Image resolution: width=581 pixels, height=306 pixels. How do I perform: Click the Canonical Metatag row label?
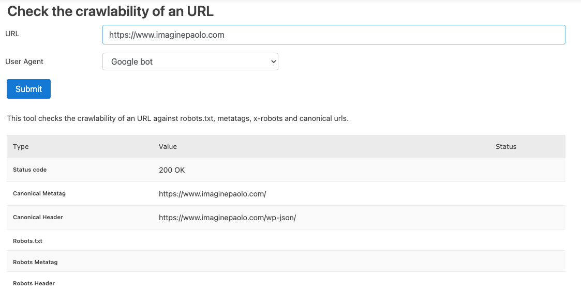39,193
